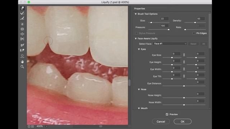Click the zoom out minus icon
230x129 pixels.
29,126
